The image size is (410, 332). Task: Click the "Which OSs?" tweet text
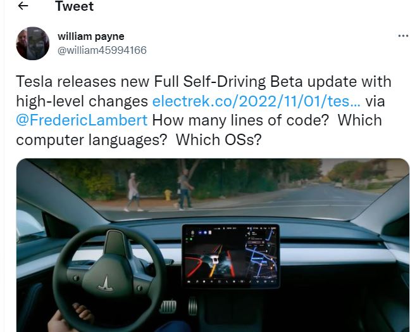coord(218,139)
